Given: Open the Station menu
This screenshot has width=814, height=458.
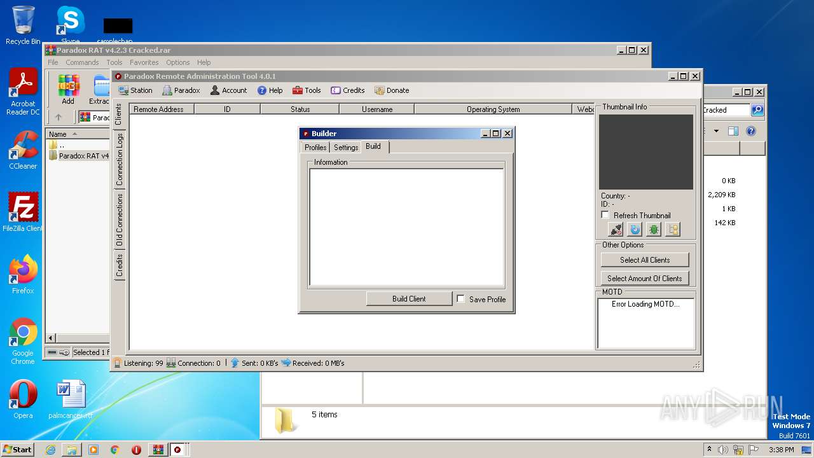Looking at the screenshot, I should coord(135,90).
